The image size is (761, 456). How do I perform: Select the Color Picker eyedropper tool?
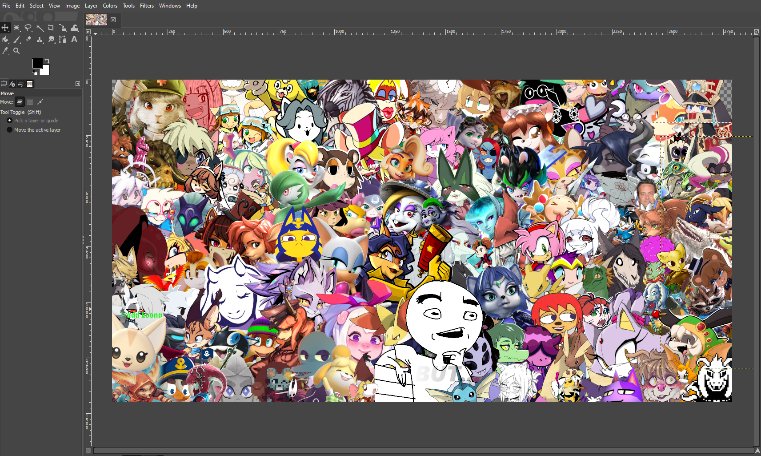point(5,51)
